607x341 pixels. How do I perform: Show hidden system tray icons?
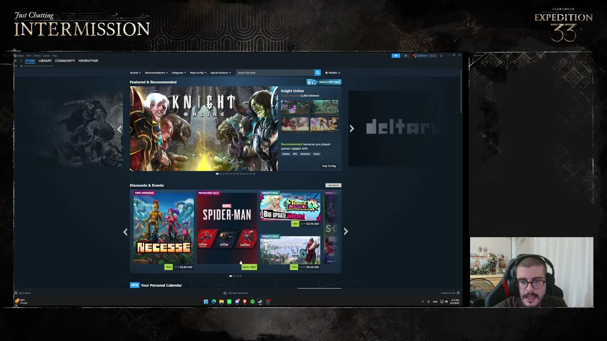point(423,302)
